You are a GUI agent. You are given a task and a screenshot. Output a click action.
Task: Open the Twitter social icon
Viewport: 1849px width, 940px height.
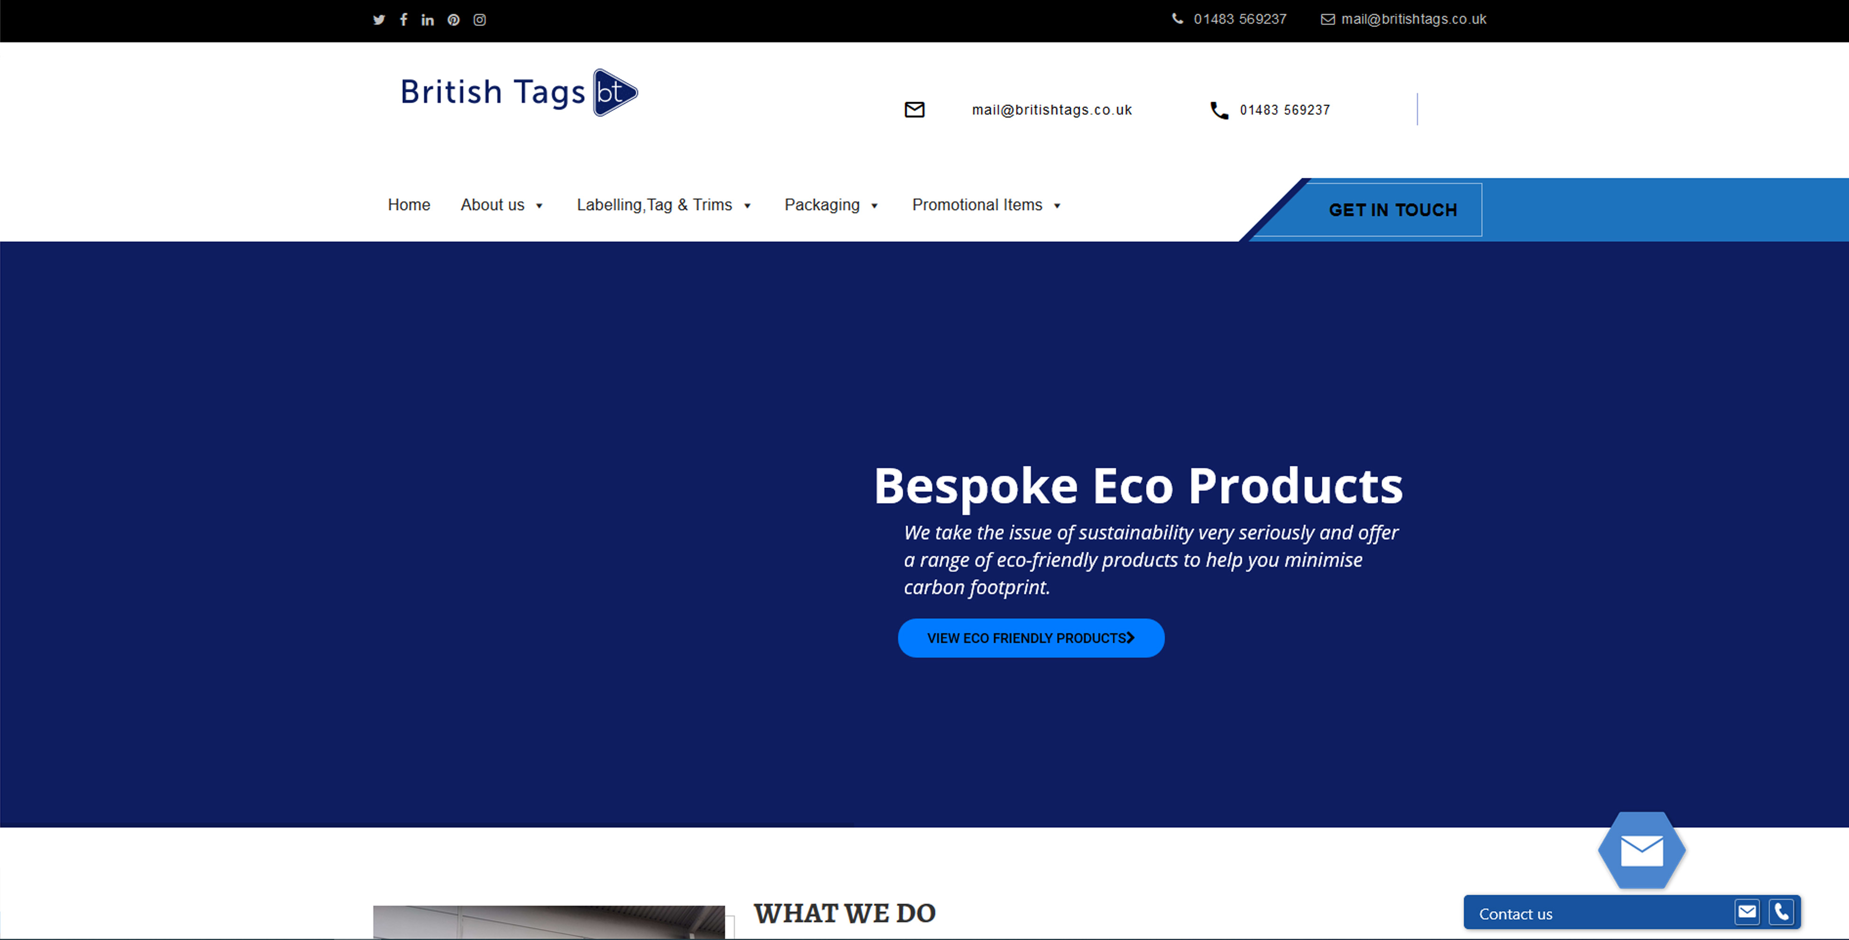click(x=379, y=19)
